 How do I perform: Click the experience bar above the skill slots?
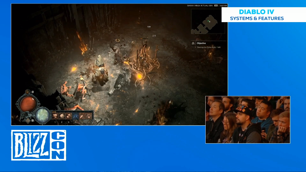pyautogui.click(x=72, y=112)
